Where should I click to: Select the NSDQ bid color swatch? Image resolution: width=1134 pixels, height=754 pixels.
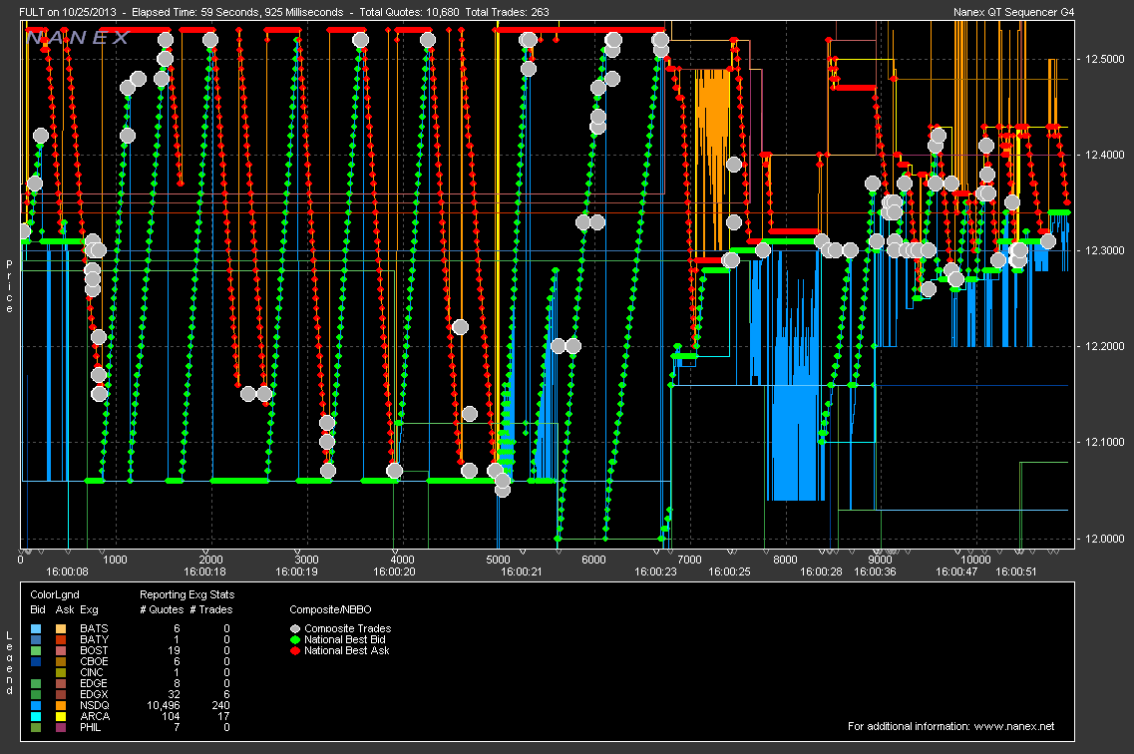(37, 705)
